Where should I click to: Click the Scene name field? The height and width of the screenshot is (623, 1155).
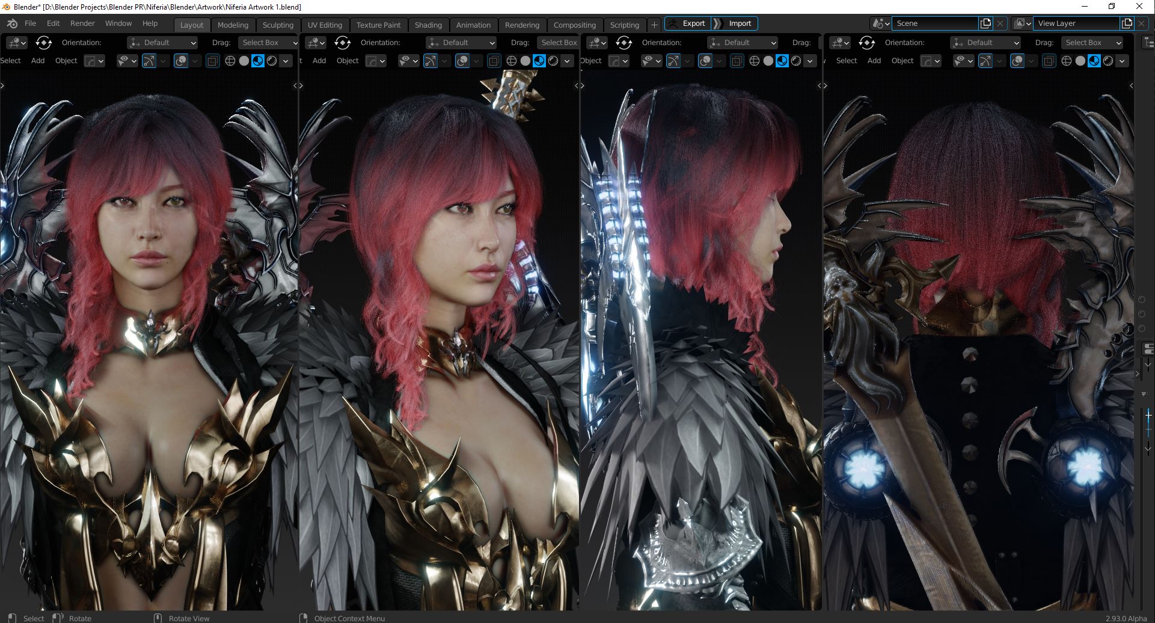pos(935,23)
